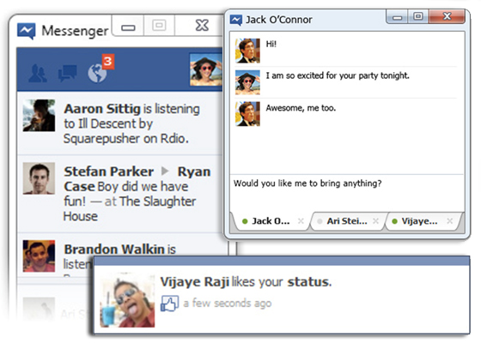Open the Ryan Case name link
Screen dimensions: 481x343
137,179
